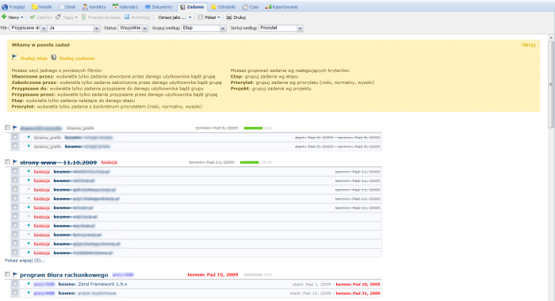Click the flag icon of strony www stage

coord(15,162)
